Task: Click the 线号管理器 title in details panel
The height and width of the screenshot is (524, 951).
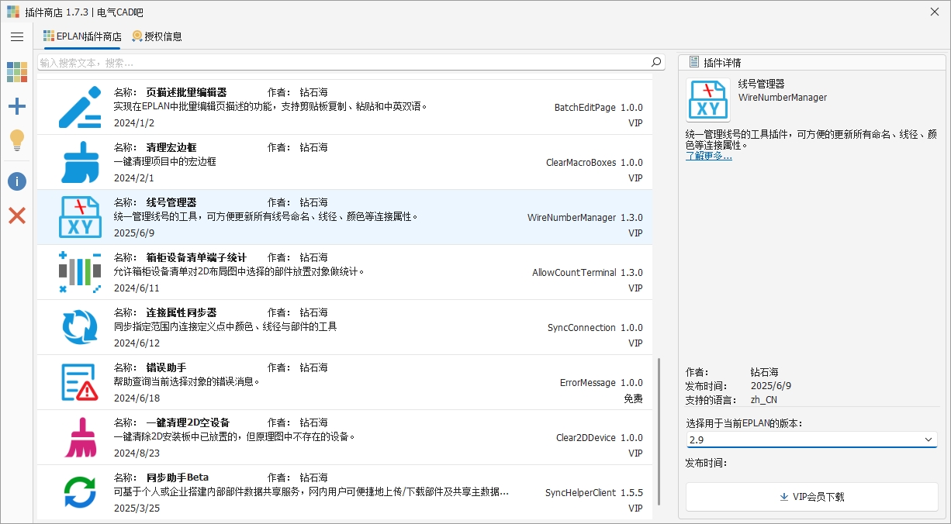Action: tap(761, 84)
